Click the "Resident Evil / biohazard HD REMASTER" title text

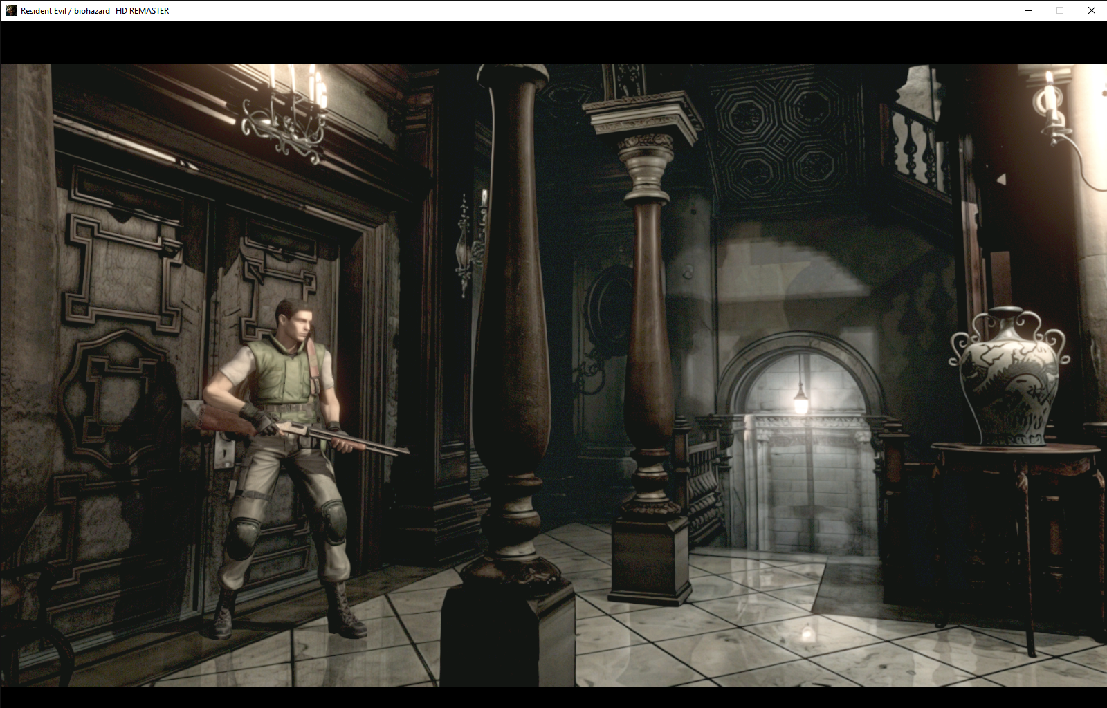tap(95, 11)
